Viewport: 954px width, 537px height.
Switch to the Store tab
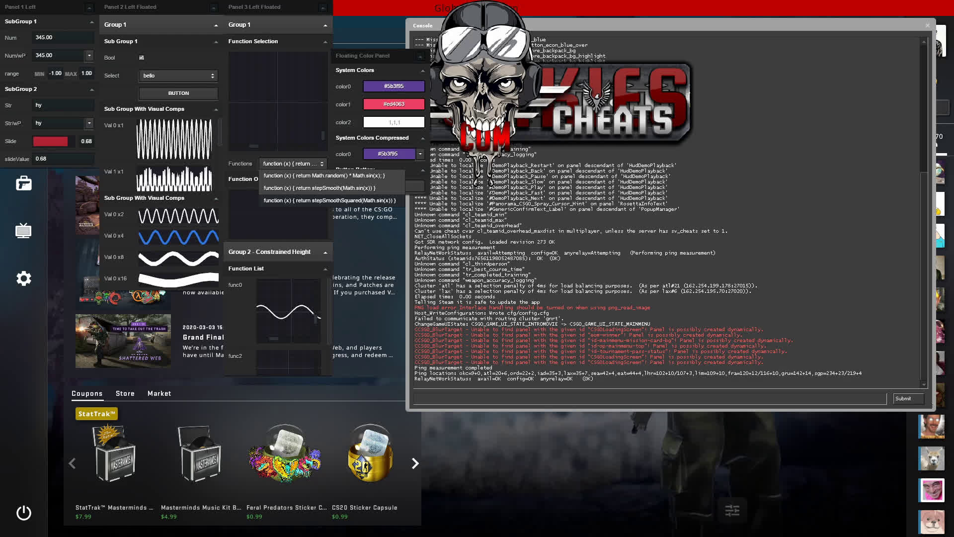pos(125,393)
